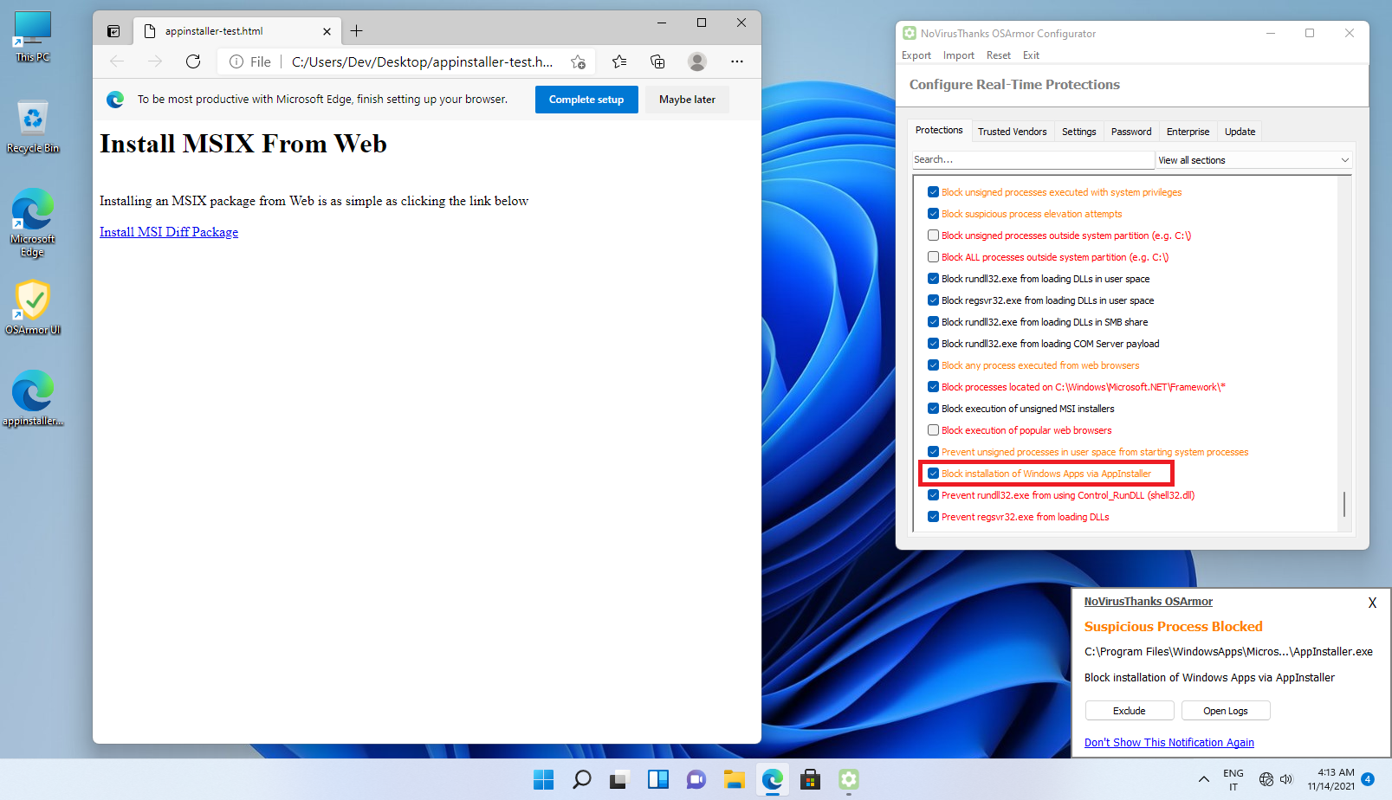The height and width of the screenshot is (800, 1392).
Task: Toggle Block installation of Windows Apps via AppInstaller
Action: pos(933,474)
